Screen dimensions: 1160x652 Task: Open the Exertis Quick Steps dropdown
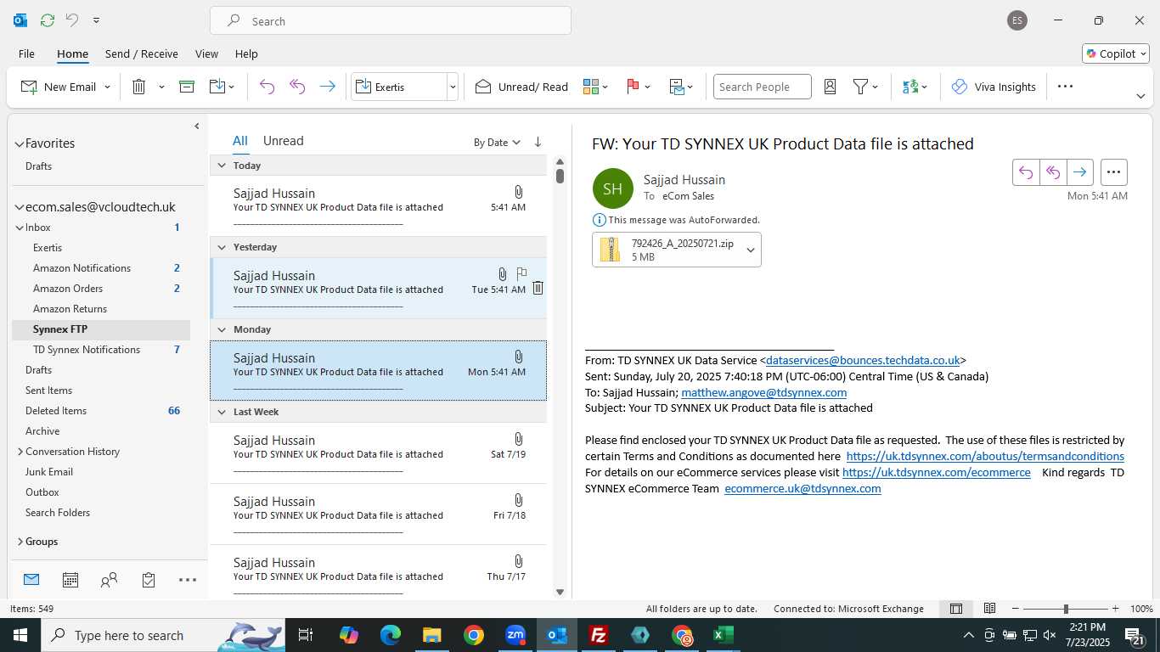pyautogui.click(x=453, y=87)
